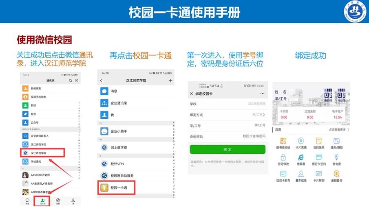
Task: Tap plus icon on 汉江师范学院 header
Action: tap(170, 81)
